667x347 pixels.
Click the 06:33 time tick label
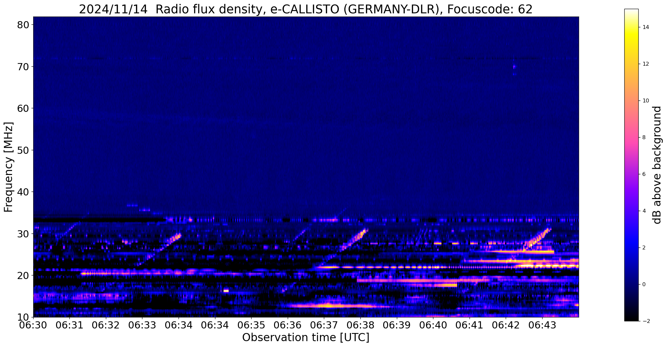pyautogui.click(x=142, y=325)
